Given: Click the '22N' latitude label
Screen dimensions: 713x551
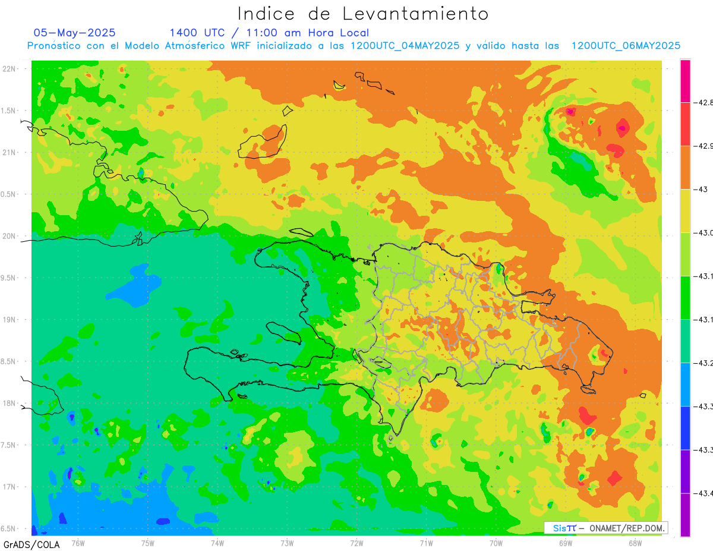Looking at the screenshot, I should coord(9,68).
